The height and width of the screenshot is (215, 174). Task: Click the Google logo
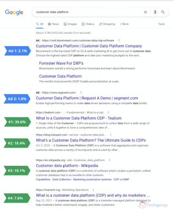(14, 12)
